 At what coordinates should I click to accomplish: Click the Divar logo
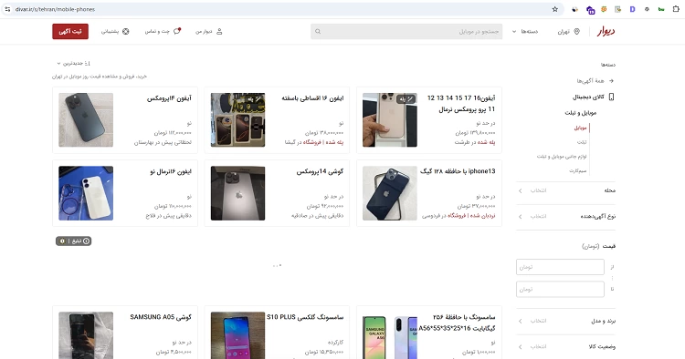pos(606,31)
